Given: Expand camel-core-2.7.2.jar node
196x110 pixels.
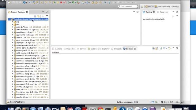Looking at the screenshot, I should (13, 48).
